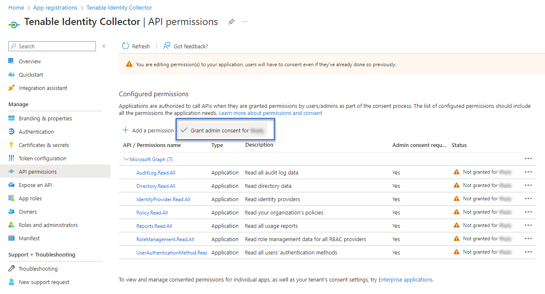Click the Refresh toolbar button label
The height and width of the screenshot is (294, 545).
point(141,46)
